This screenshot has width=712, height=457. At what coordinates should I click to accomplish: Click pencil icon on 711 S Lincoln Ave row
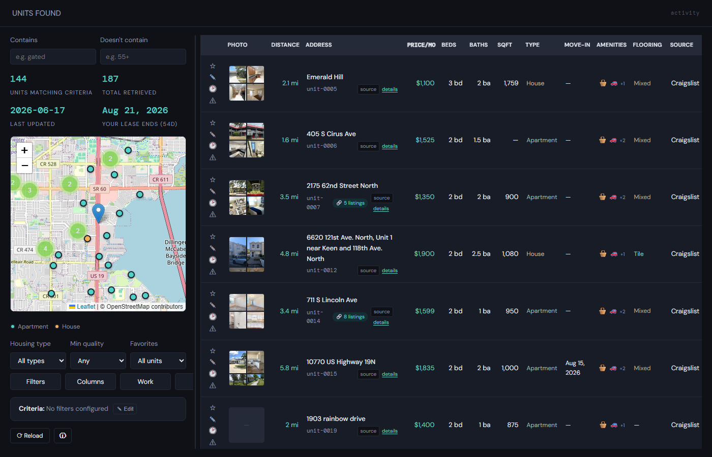[x=213, y=305]
